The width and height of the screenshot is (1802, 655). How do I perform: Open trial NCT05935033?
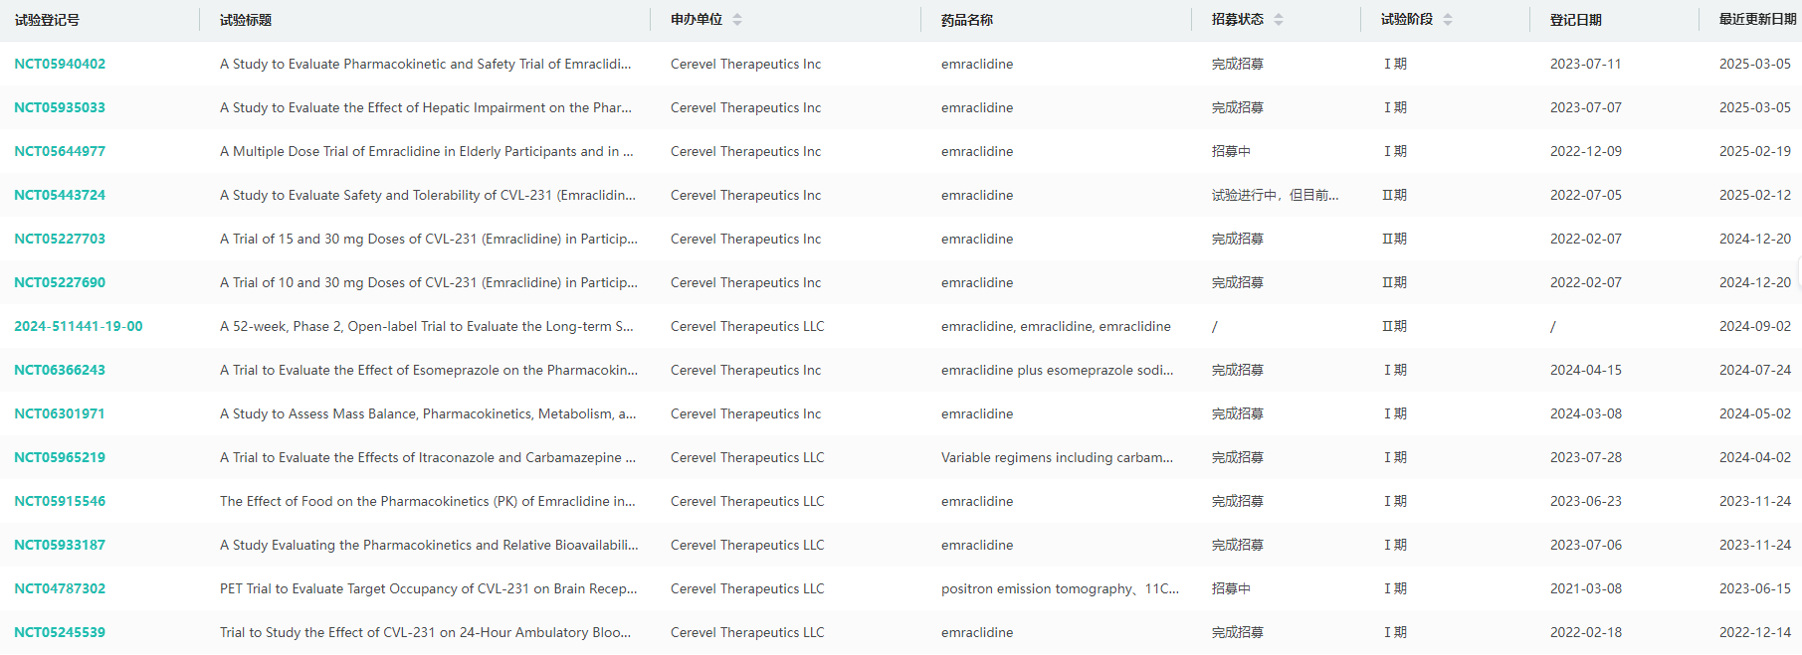[60, 107]
